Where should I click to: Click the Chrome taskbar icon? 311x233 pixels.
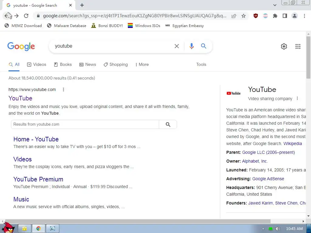pyautogui.click(x=39, y=229)
